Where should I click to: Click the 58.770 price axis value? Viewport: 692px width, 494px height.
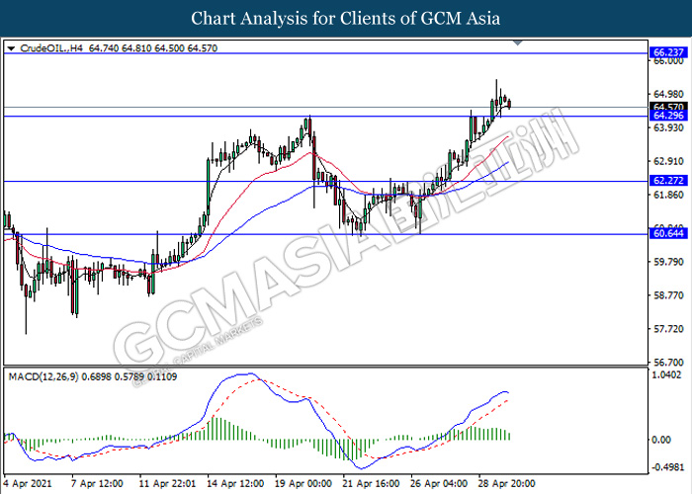tap(668, 295)
